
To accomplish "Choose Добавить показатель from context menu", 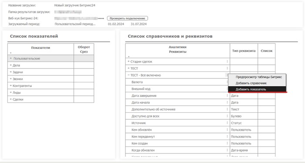I will pos(257,89).
